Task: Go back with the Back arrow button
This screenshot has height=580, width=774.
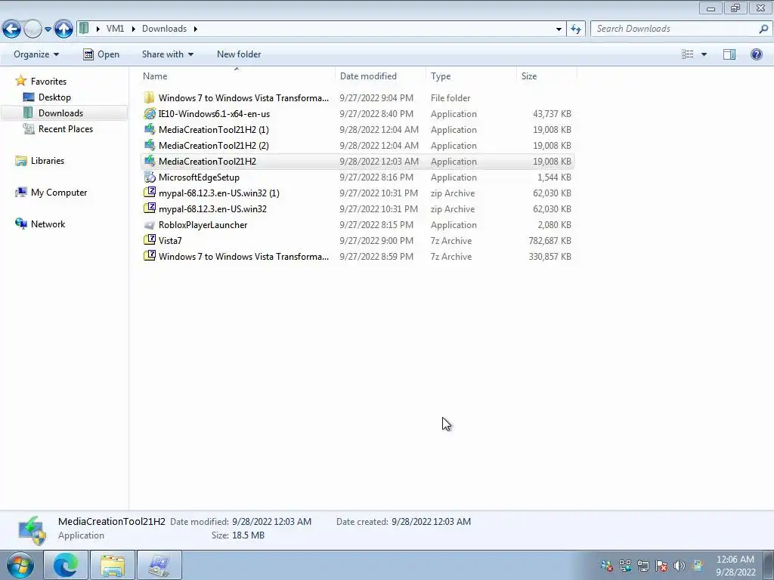Action: [12, 29]
